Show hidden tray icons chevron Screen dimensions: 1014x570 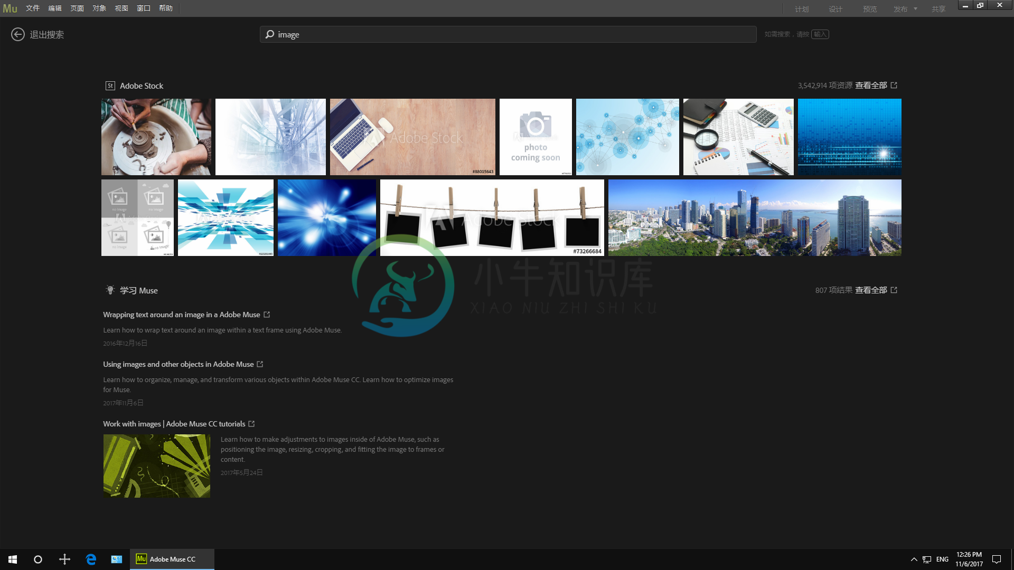point(914,559)
